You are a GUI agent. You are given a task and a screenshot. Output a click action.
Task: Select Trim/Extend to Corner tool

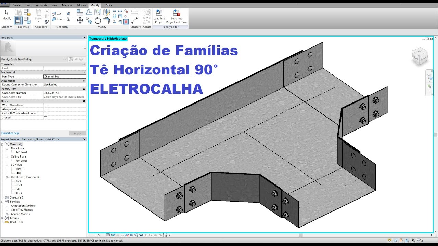tap(106, 20)
